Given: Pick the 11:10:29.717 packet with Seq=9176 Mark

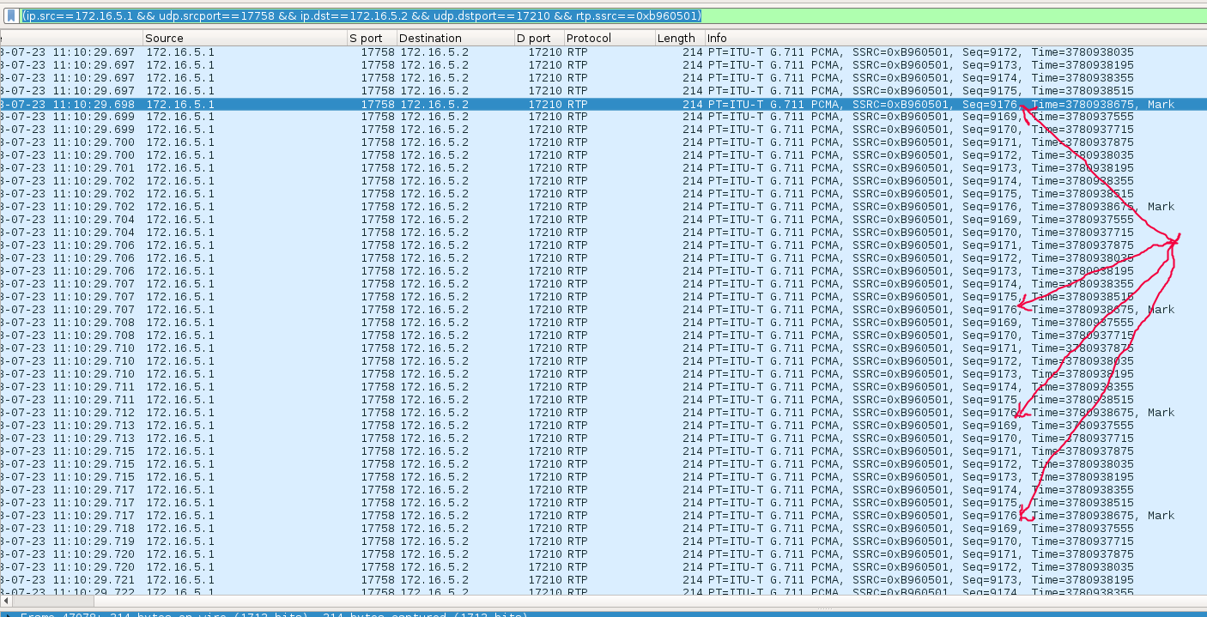Looking at the screenshot, I should tap(515, 516).
